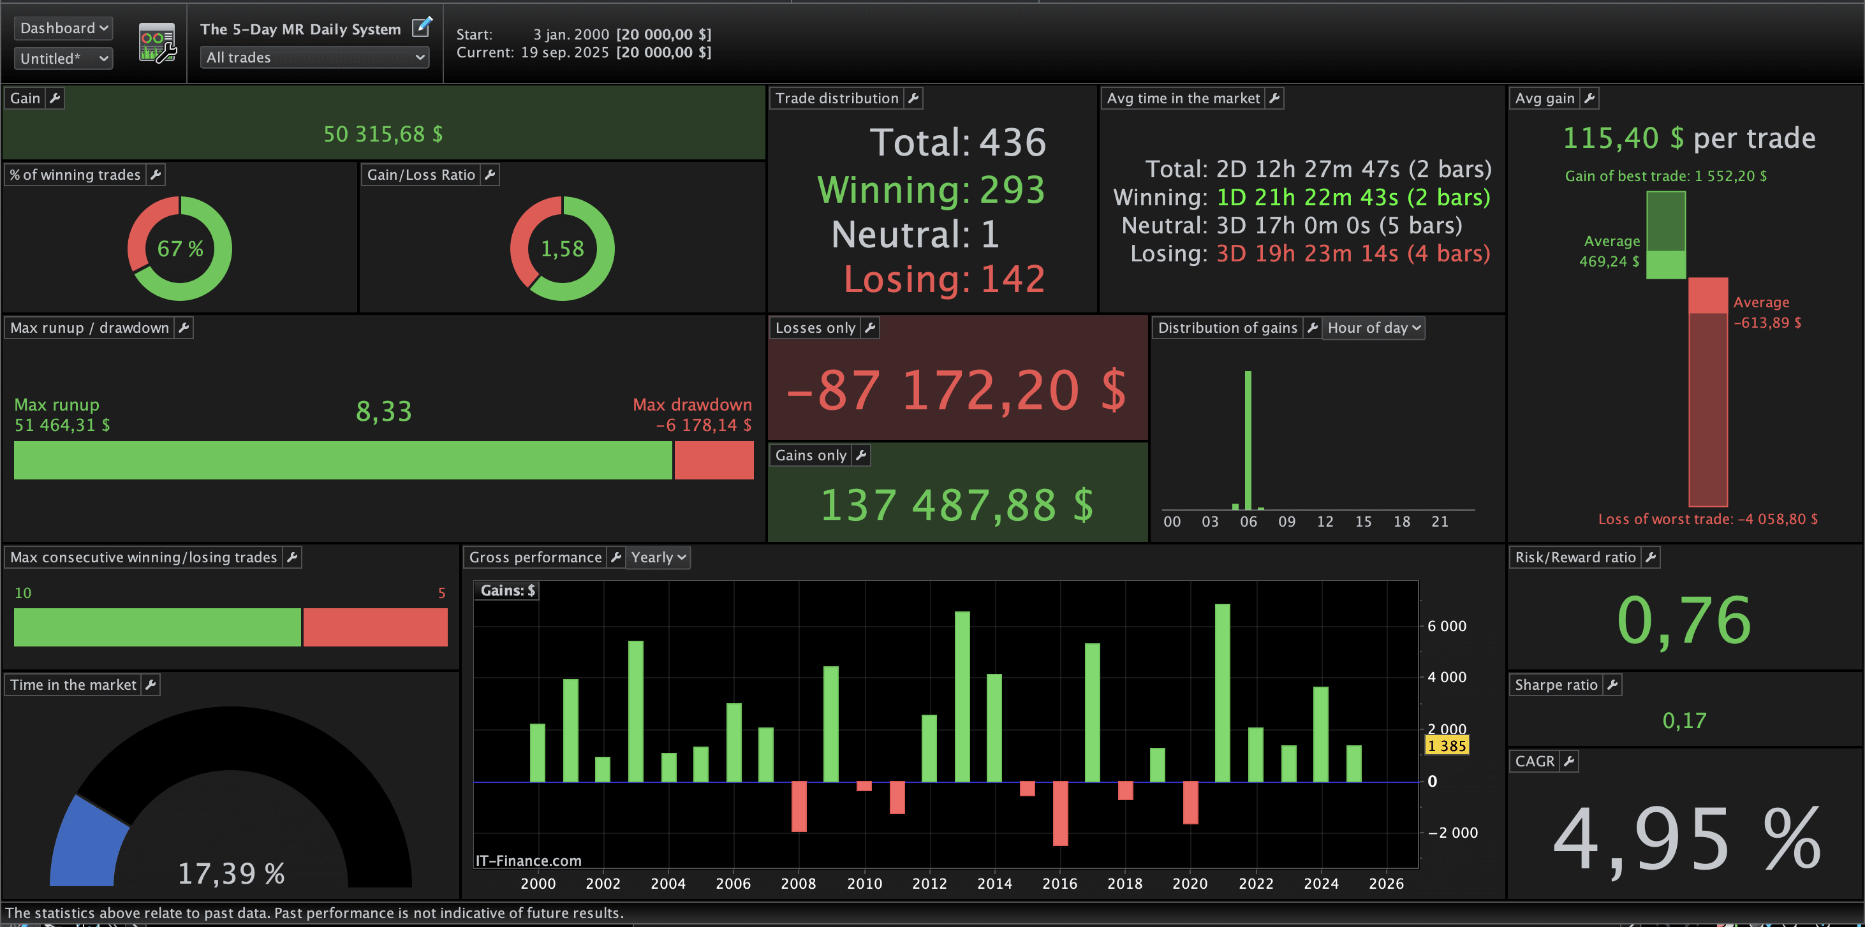Change Hour of day distribution dropdown
This screenshot has height=927, width=1865.
pyautogui.click(x=1373, y=328)
